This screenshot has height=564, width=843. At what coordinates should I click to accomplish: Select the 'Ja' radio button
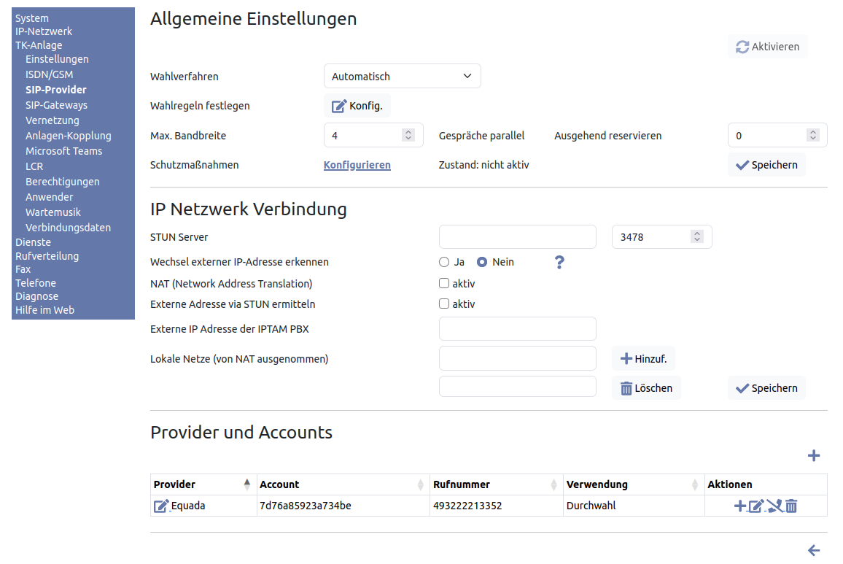(444, 262)
